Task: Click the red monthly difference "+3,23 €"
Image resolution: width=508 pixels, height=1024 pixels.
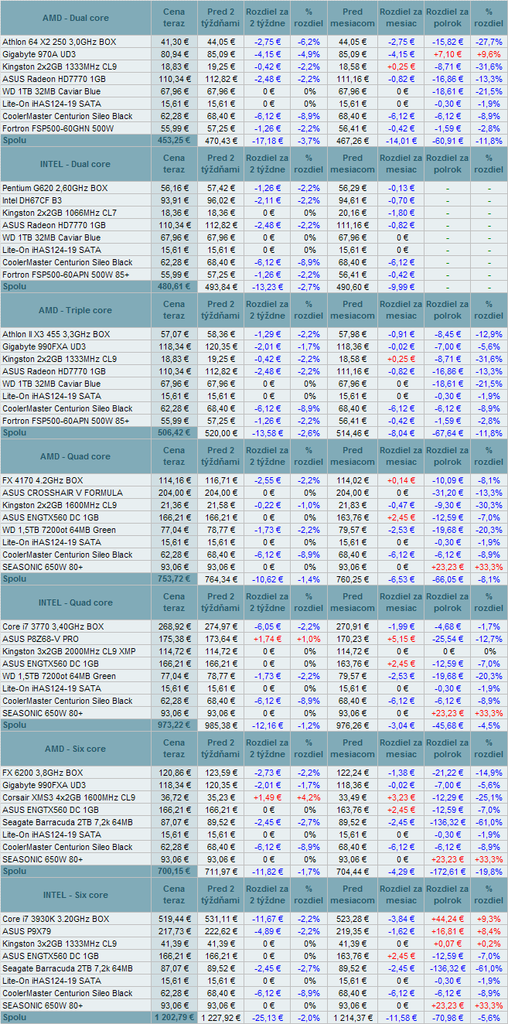Action: [402, 798]
